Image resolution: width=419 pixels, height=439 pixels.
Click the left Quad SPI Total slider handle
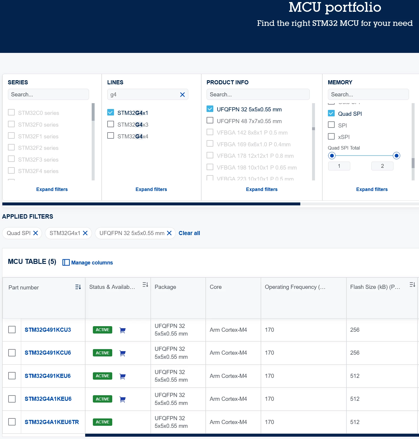click(332, 156)
